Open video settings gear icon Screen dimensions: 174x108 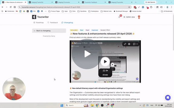tap(129, 44)
